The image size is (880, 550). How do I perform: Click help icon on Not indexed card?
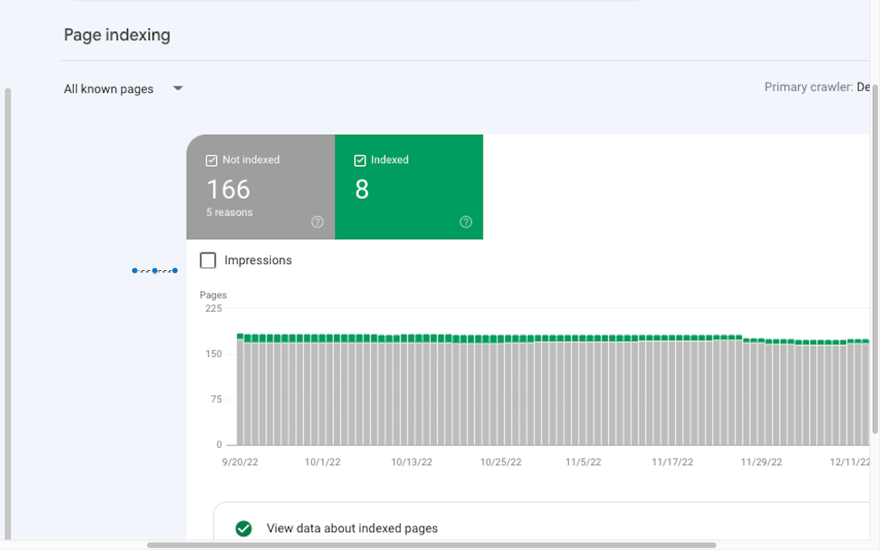[318, 222]
